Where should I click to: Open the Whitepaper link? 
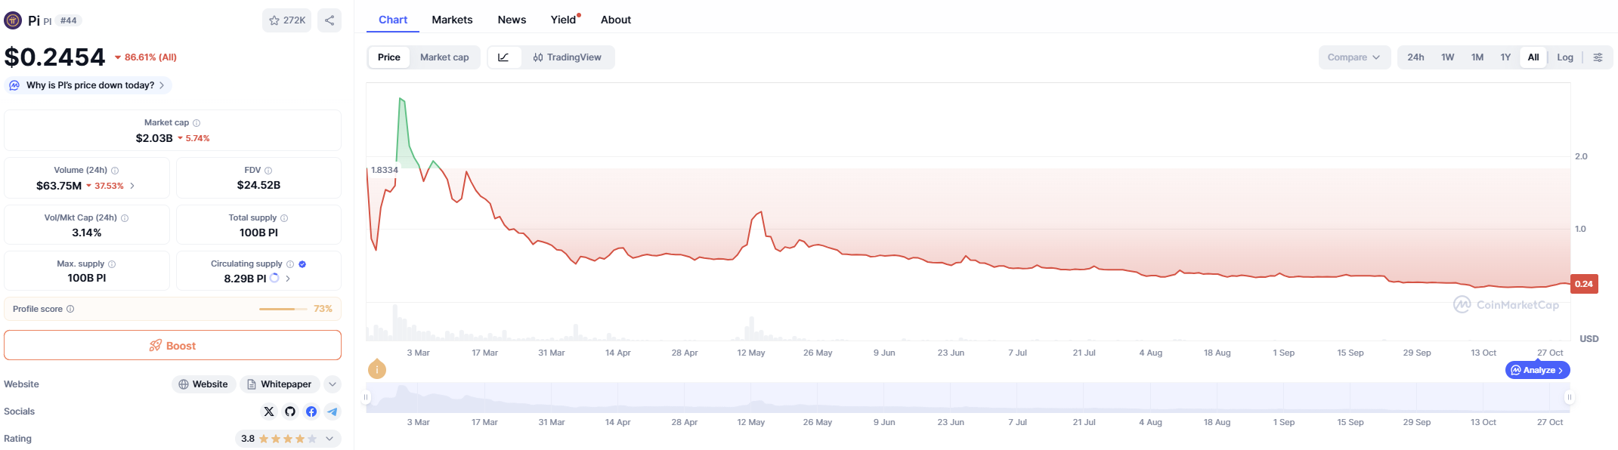279,384
